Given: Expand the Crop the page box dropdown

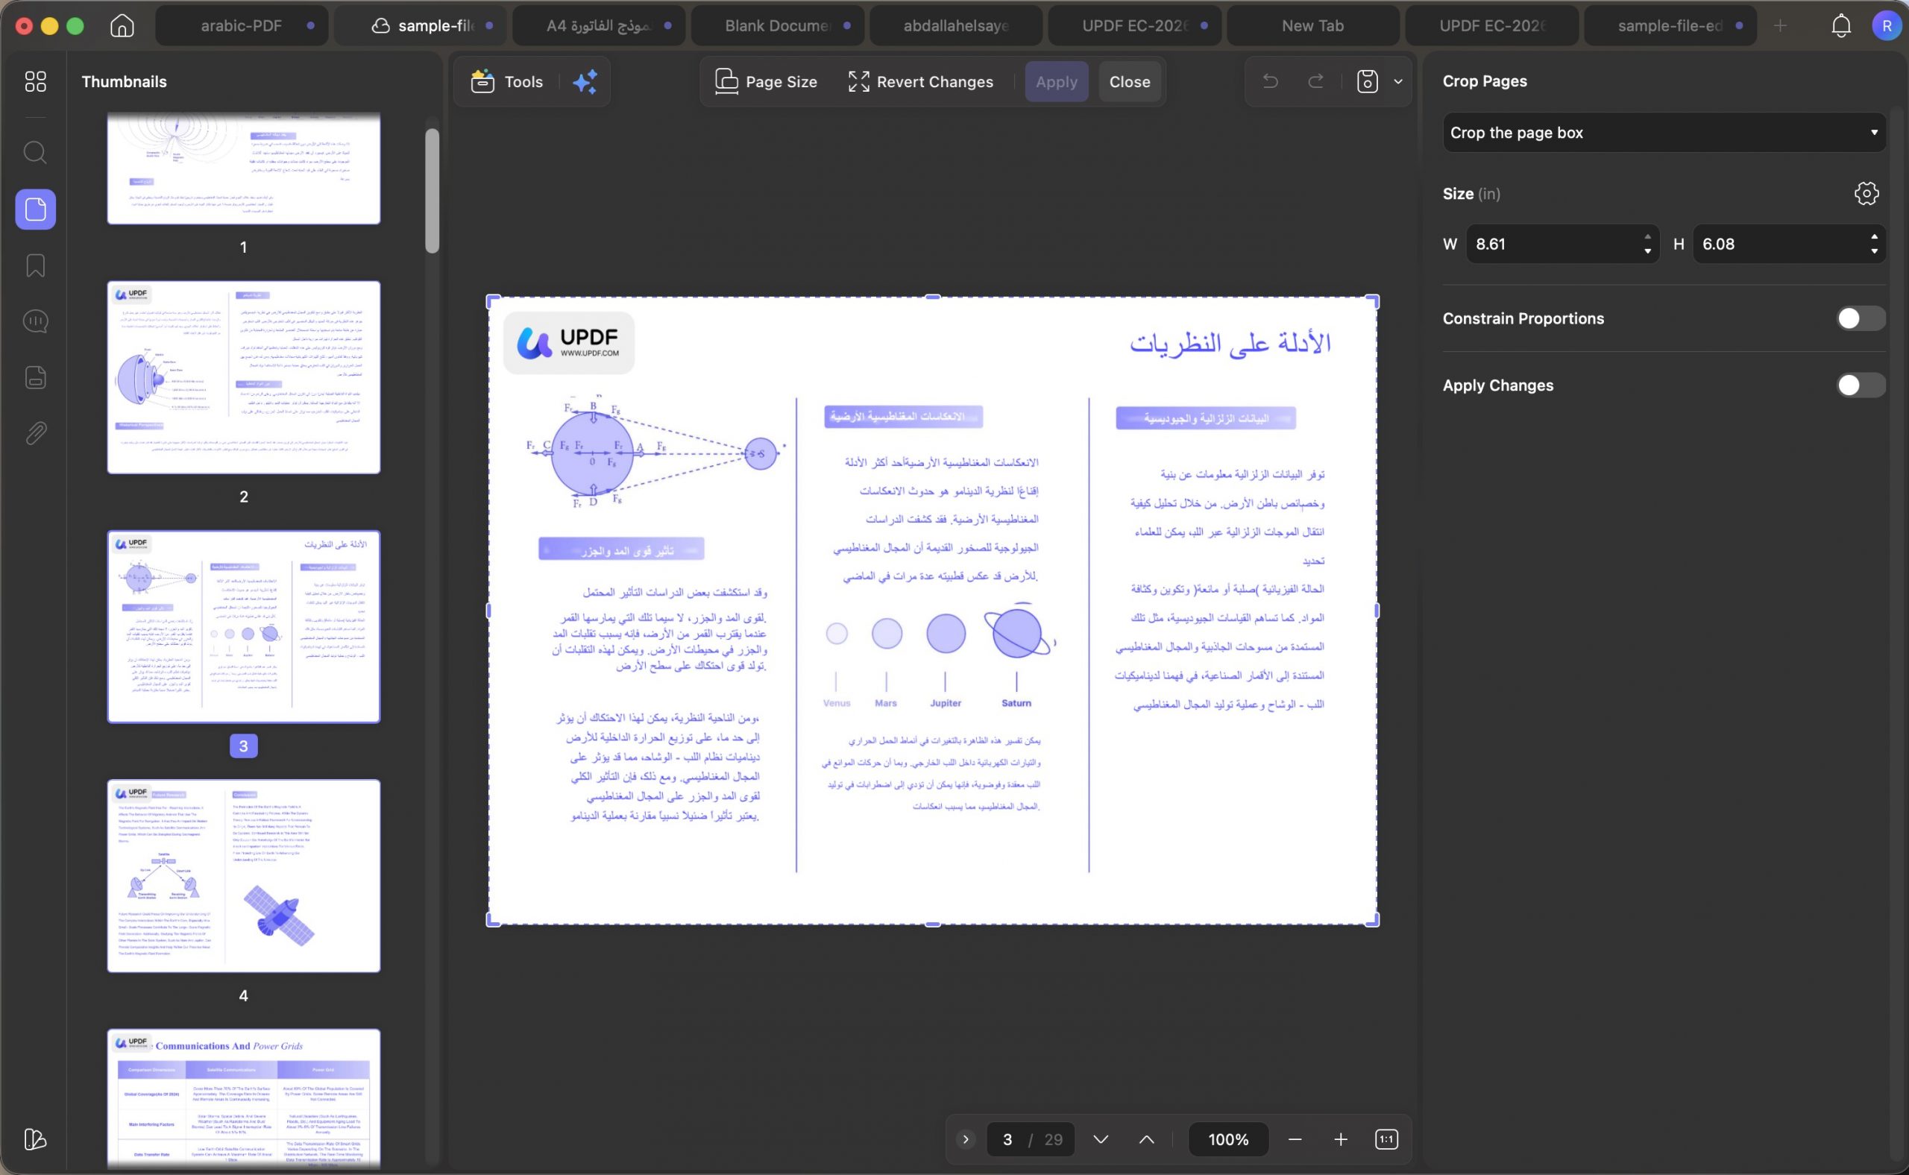Looking at the screenshot, I should [1664, 133].
